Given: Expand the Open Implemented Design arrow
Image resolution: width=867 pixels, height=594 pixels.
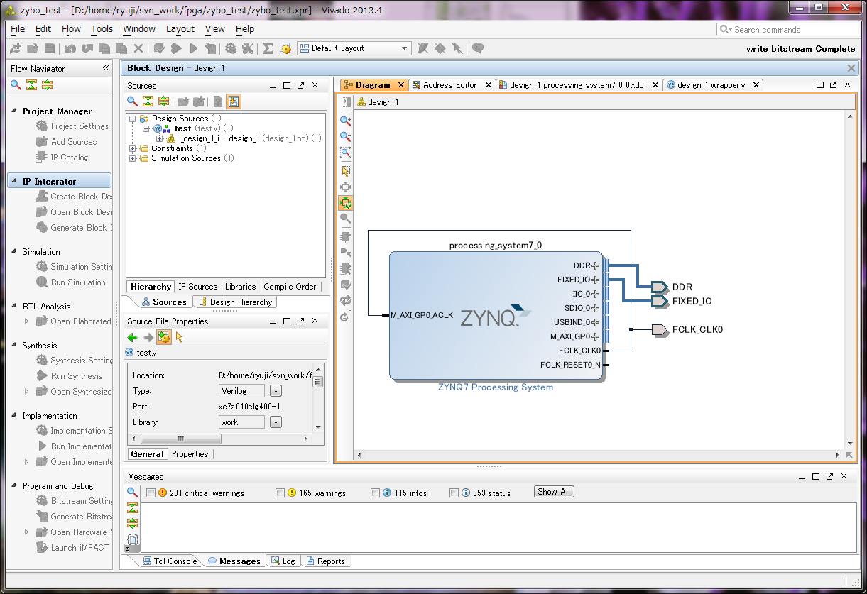Looking at the screenshot, I should (x=27, y=462).
